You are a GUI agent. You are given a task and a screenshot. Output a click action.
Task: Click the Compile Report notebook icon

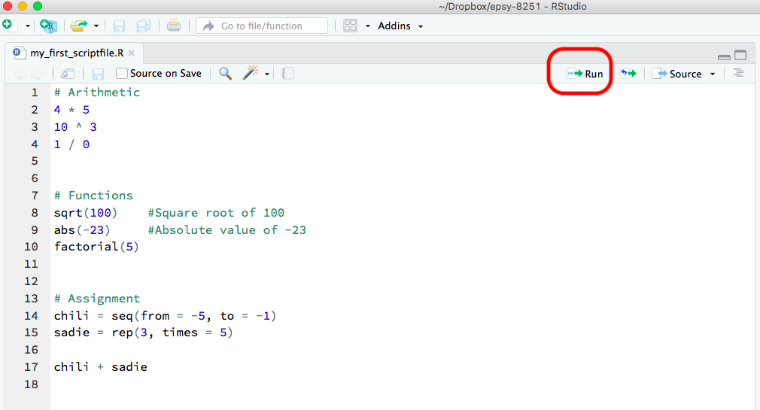(x=288, y=74)
